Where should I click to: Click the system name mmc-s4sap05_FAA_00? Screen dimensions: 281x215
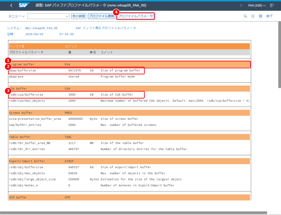point(41,28)
